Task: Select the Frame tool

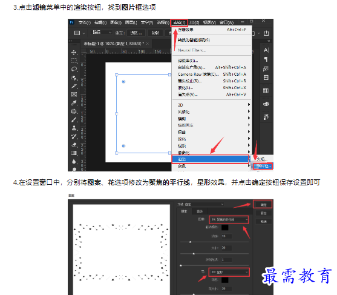Action: (x=74, y=94)
